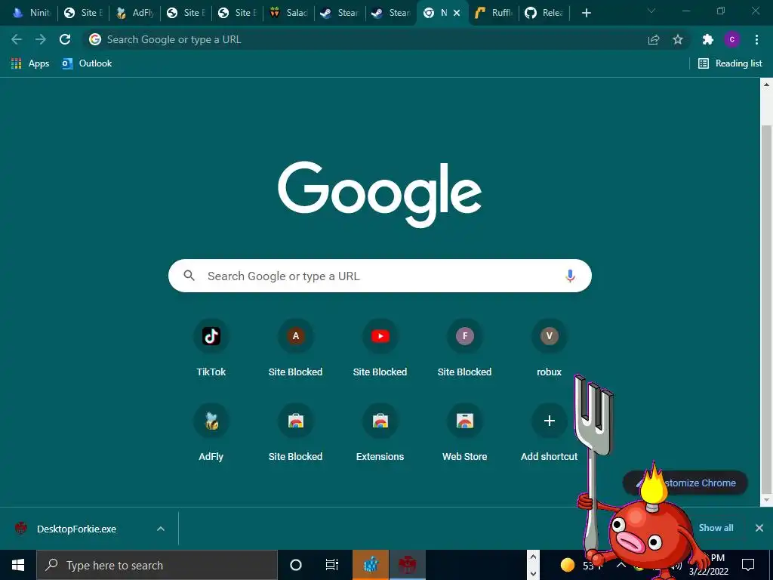The image size is (773, 580).
Task: Switch to the Salad tab
Action: (x=289, y=13)
